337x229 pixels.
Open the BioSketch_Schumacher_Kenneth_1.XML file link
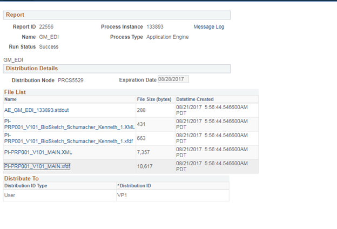[x=70, y=124]
